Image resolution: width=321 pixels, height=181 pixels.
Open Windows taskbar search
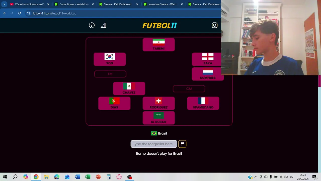(x=15, y=177)
